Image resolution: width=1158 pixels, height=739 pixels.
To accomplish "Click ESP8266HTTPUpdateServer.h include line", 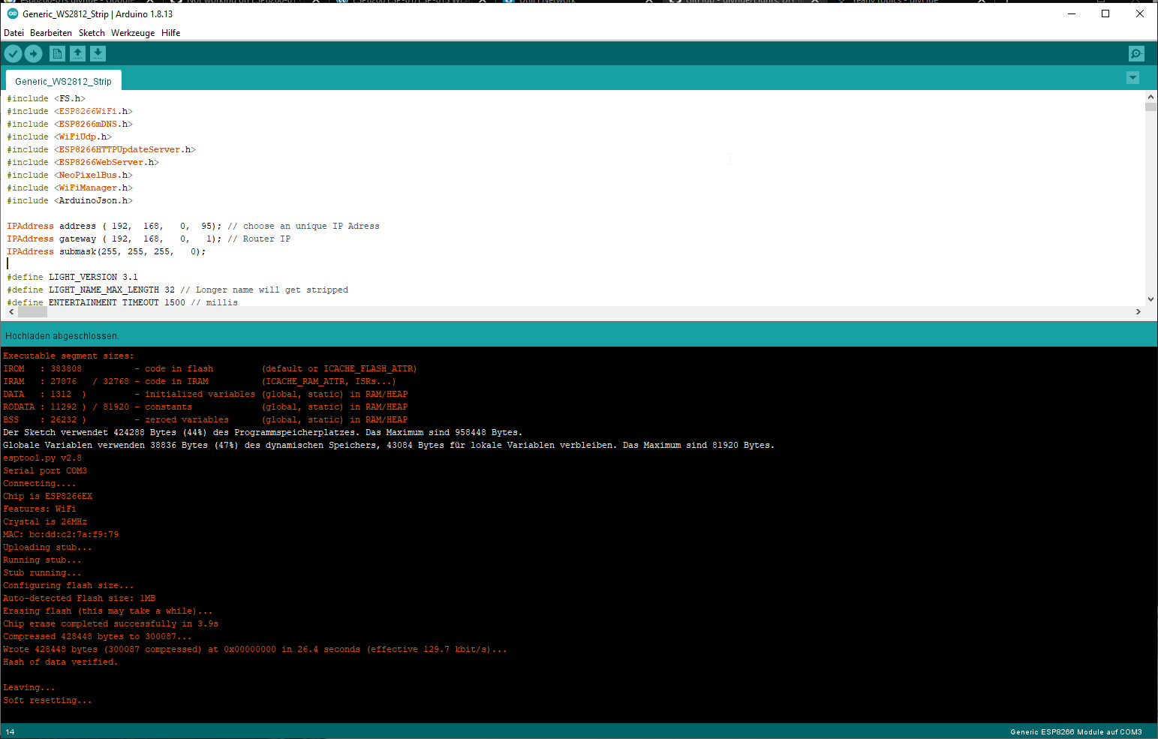I will click(101, 149).
